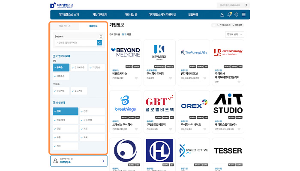Click 기업정보 in the breadcrumb

pyautogui.click(x=238, y=25)
